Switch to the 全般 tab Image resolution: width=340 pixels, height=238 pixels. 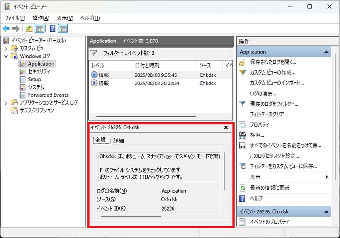pyautogui.click(x=102, y=140)
